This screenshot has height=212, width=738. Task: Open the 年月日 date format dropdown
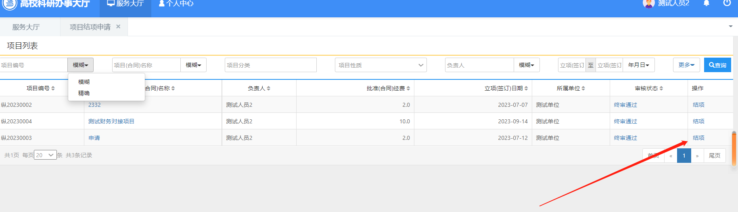point(638,65)
